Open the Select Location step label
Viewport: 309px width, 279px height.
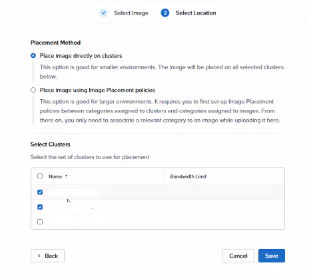196,13
